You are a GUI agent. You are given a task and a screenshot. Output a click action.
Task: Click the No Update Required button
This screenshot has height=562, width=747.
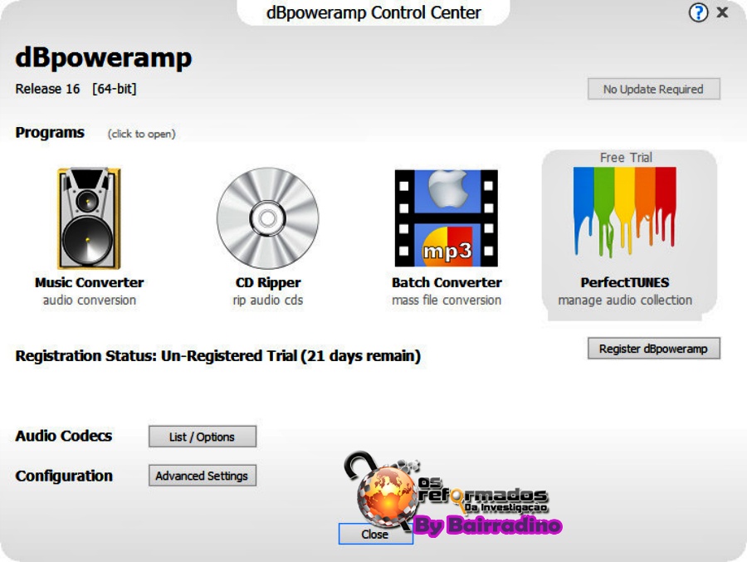tap(654, 89)
